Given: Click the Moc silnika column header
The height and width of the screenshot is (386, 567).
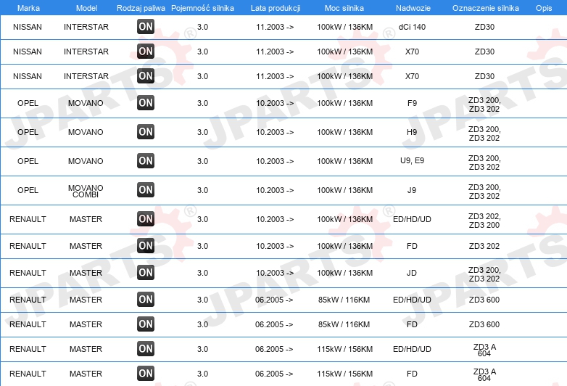Looking at the screenshot, I should [x=344, y=8].
